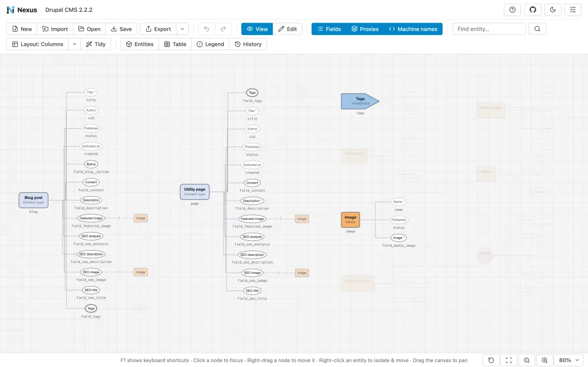Click Image media's Image field node
The width and height of the screenshot is (588, 367).
pos(399,238)
